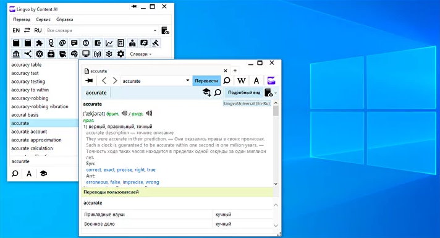Toggle the first black book dictionary group
The width and height of the screenshot is (440, 238).
click(x=16, y=43)
